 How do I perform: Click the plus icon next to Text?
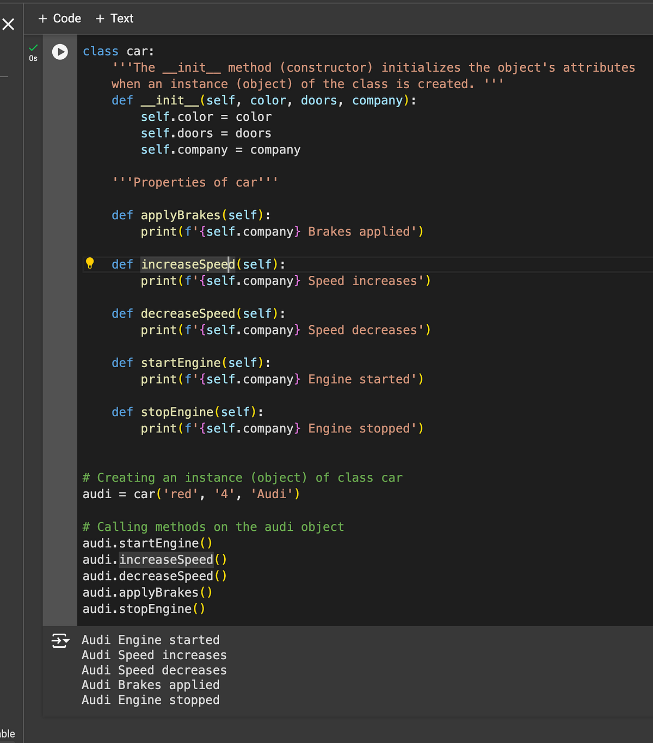pos(100,18)
